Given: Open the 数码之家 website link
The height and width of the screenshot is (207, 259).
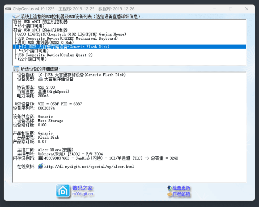Looking at the screenshot, I should tap(82, 188).
